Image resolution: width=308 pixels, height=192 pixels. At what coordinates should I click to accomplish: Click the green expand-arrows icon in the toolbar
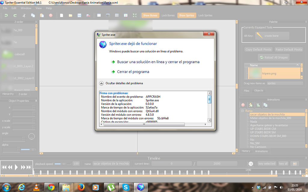click(134, 15)
